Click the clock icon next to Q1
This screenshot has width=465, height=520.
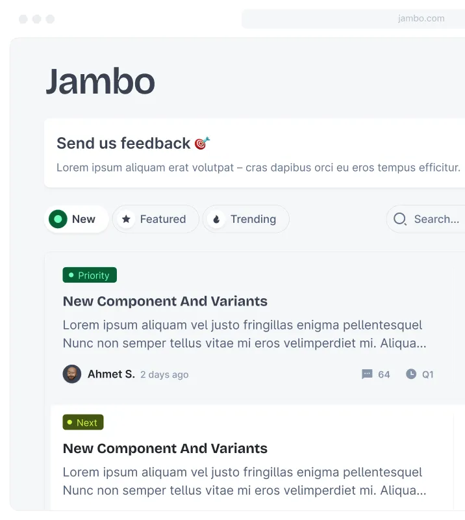410,374
